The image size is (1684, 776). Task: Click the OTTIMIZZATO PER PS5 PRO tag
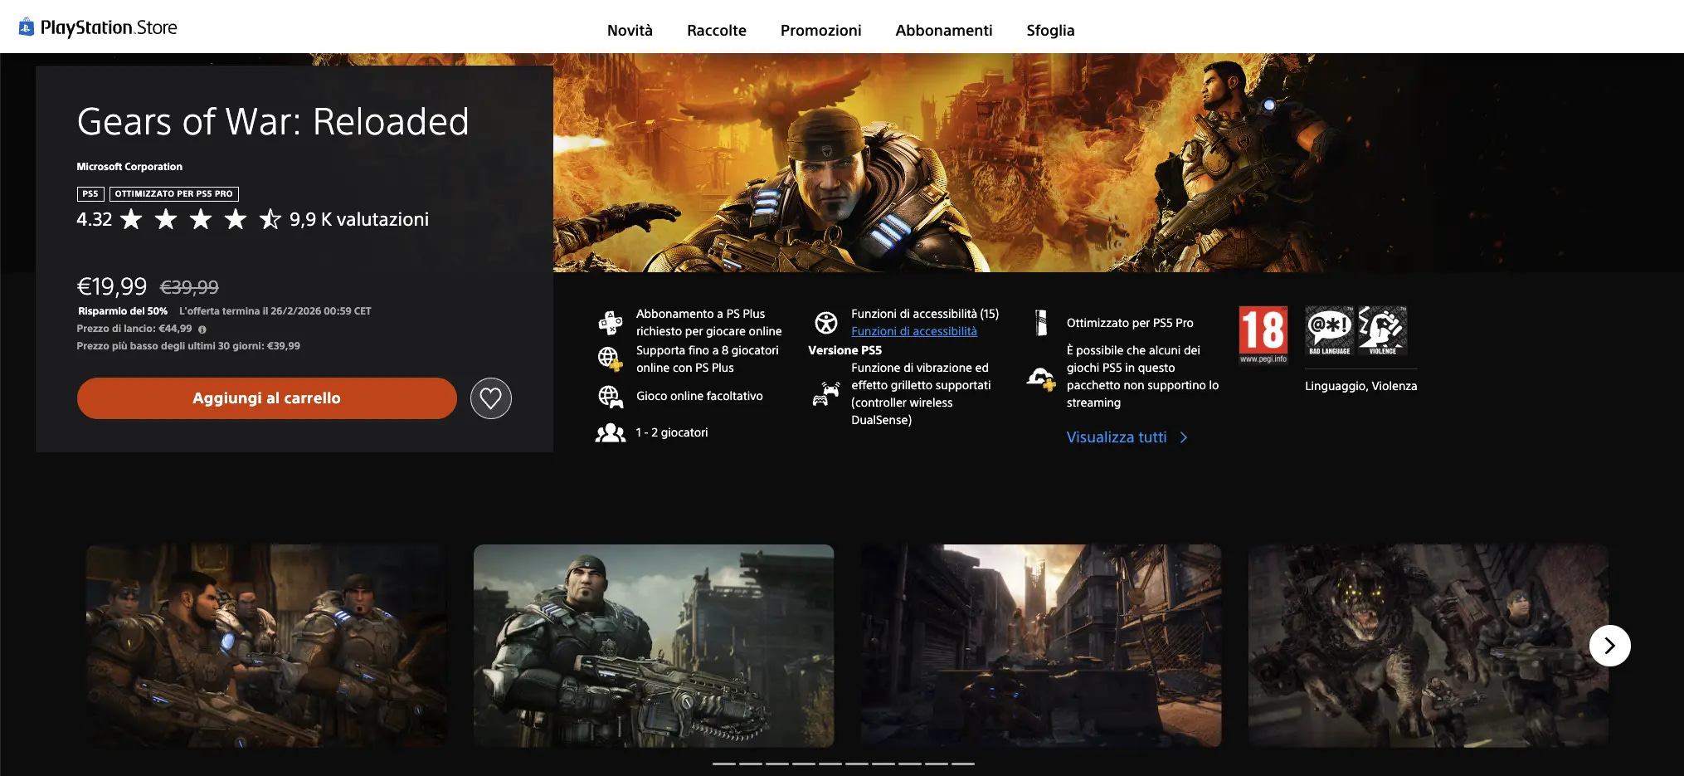tap(174, 194)
